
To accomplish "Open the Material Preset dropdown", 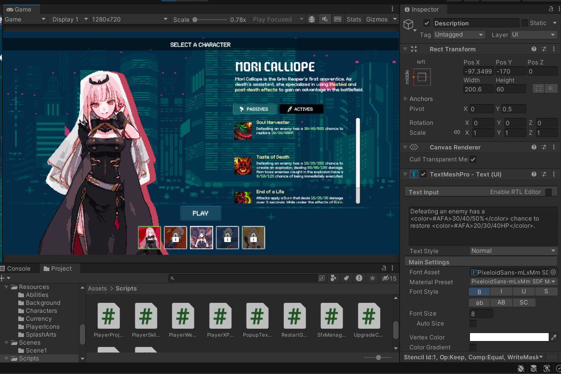I will click(x=513, y=282).
